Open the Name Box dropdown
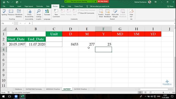Viewport: 176px width, 99px height. [13, 23]
